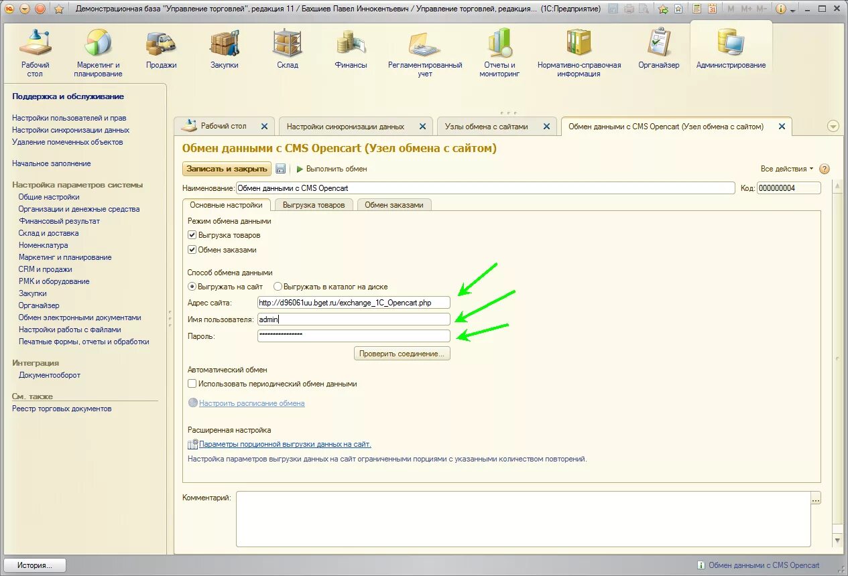Open Настроить расписание обмена link
This screenshot has height=576, width=848.
(x=251, y=403)
